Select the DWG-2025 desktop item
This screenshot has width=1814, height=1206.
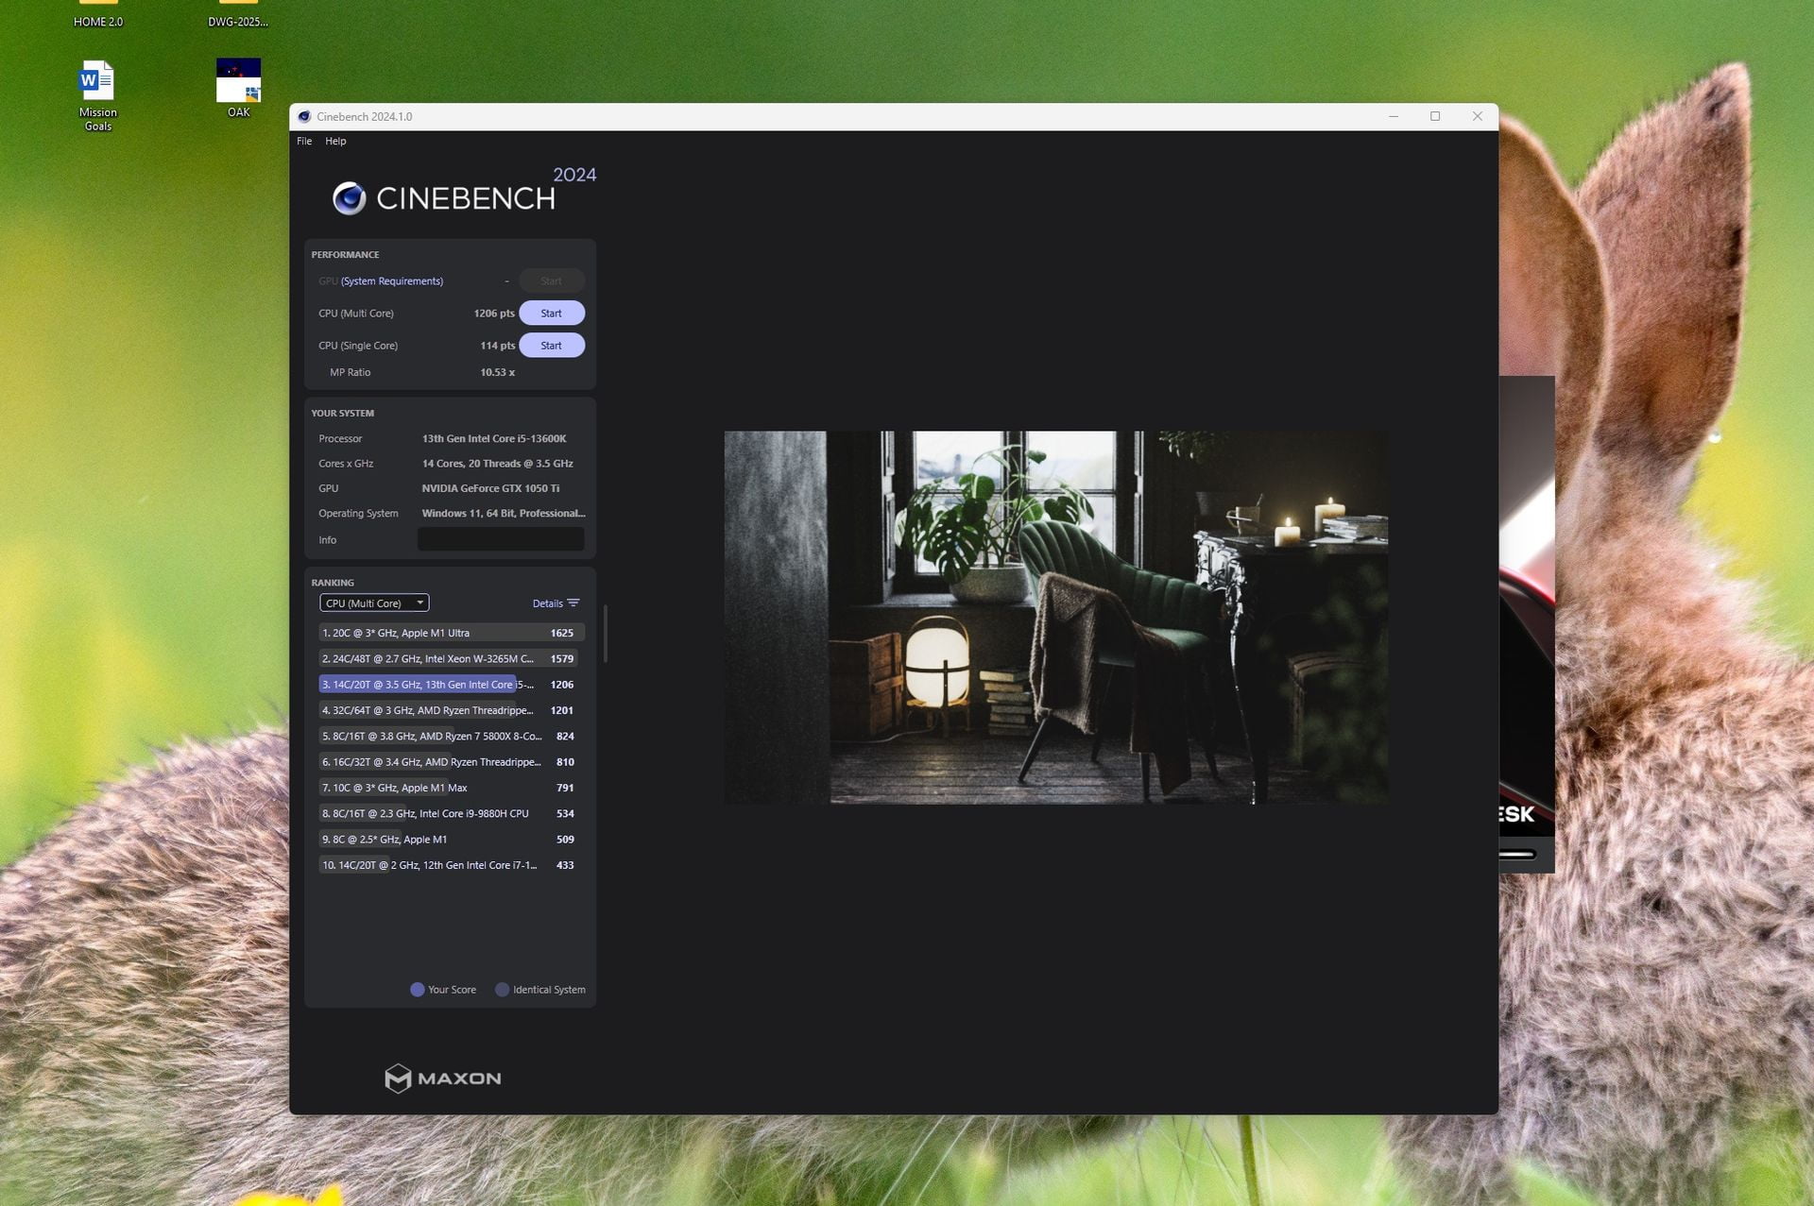point(238,15)
